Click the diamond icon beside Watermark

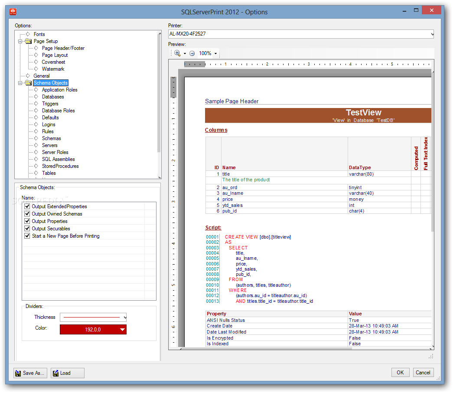pyautogui.click(x=36, y=69)
